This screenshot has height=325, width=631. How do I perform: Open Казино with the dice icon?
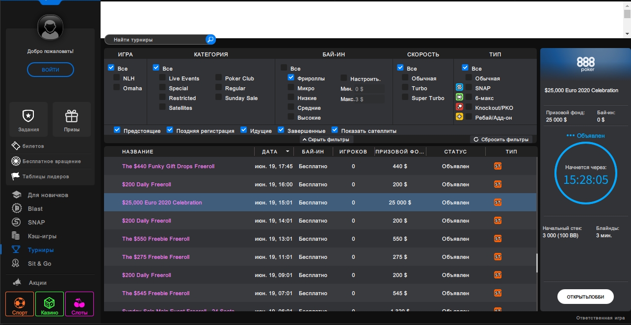coord(50,304)
